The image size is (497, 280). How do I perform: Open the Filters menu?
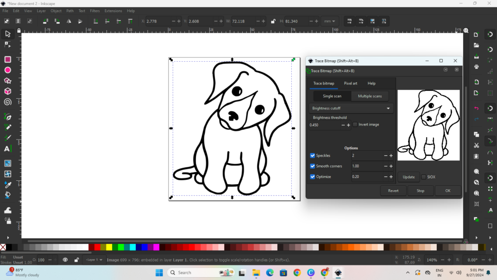tap(95, 11)
